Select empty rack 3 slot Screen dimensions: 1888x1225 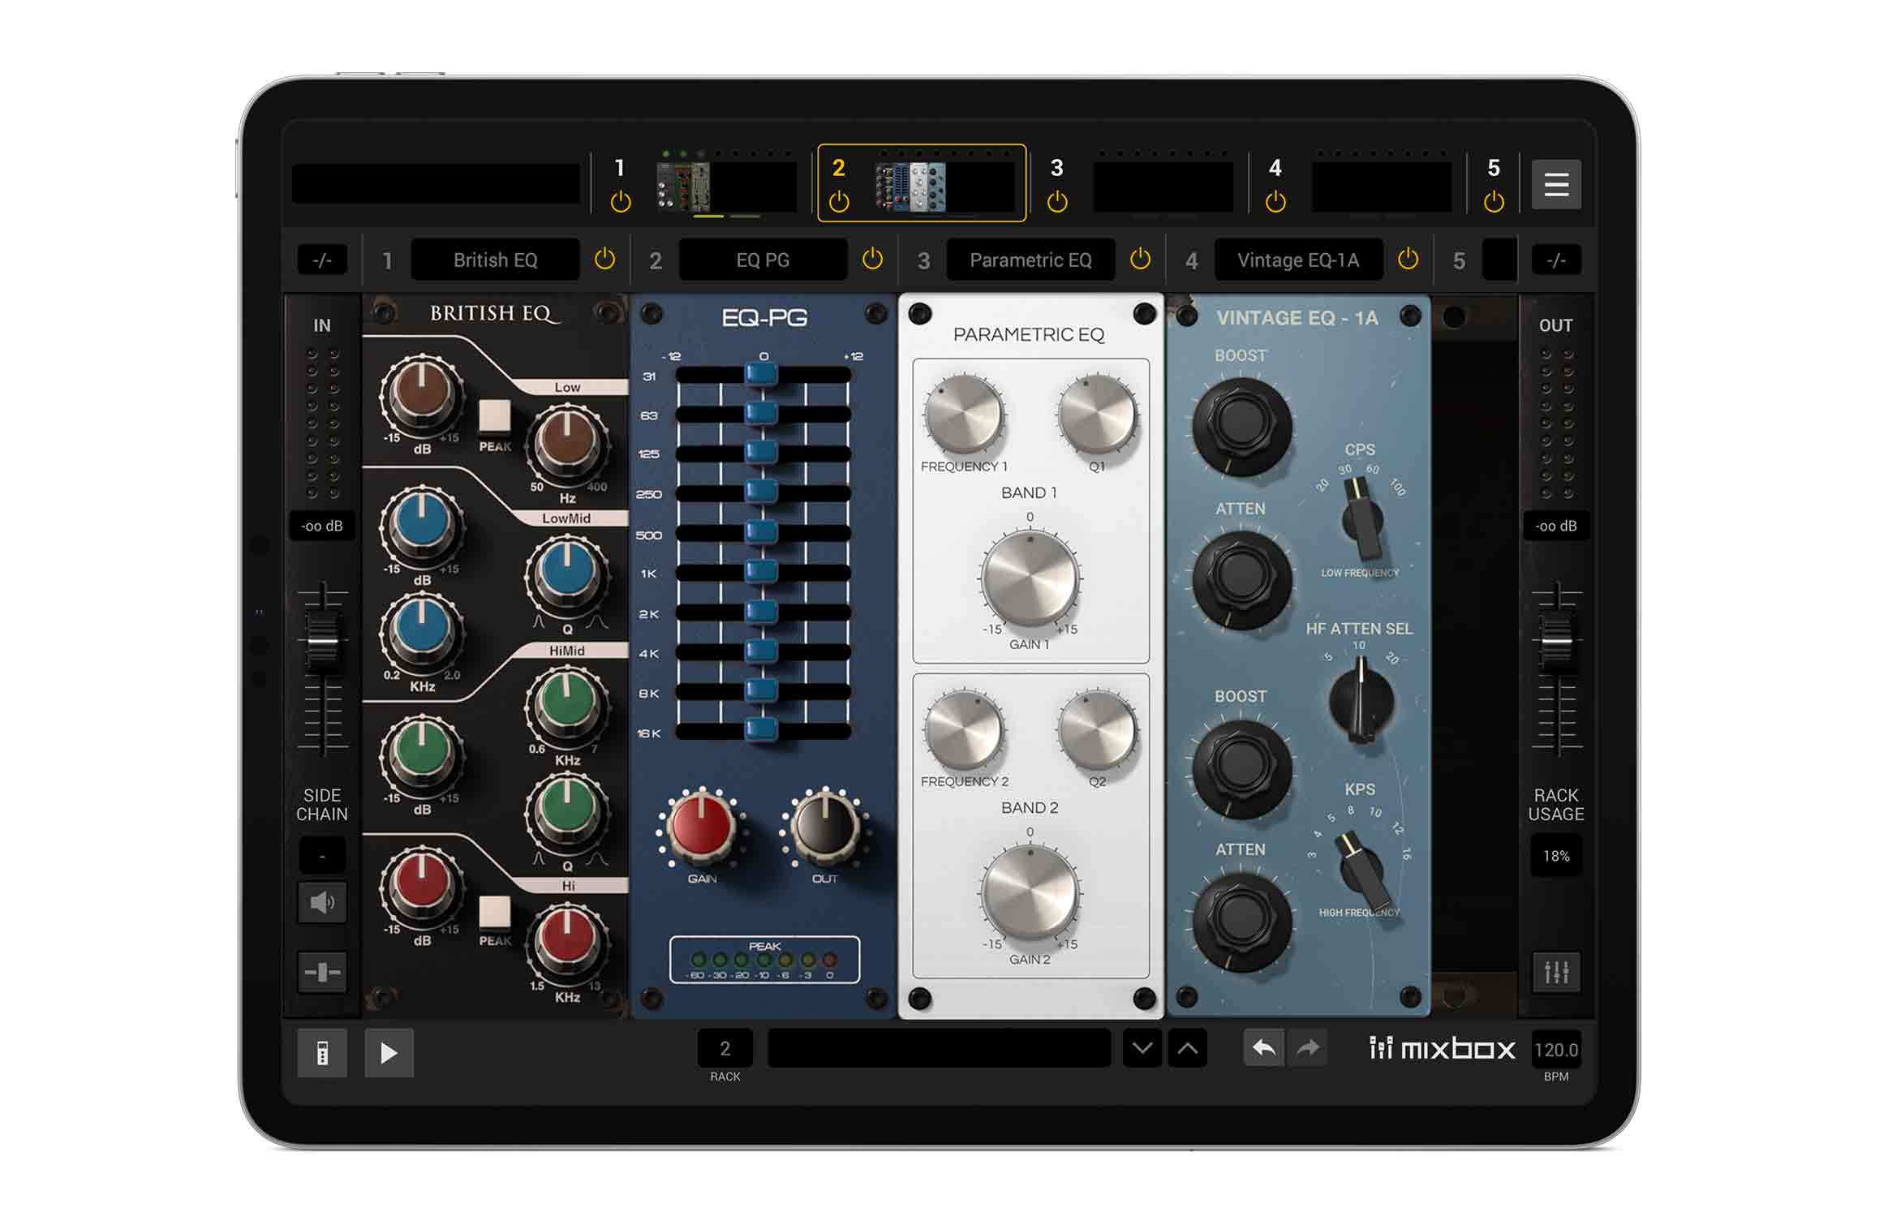click(x=1163, y=187)
